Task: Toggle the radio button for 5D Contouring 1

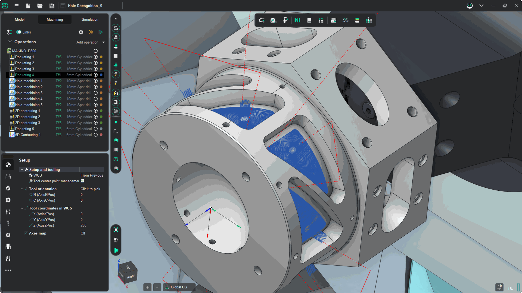Action: tap(96, 135)
